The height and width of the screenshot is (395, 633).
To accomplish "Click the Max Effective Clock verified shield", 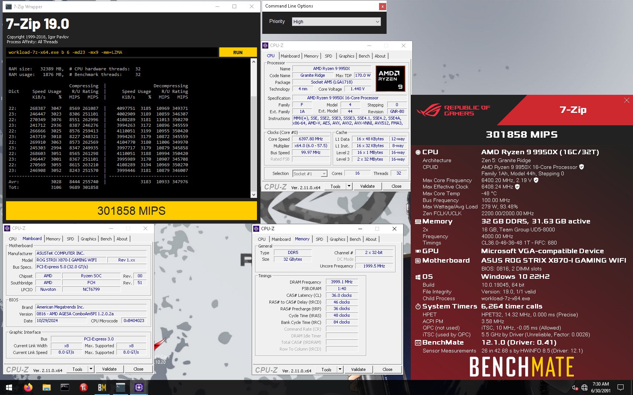I will (517, 187).
